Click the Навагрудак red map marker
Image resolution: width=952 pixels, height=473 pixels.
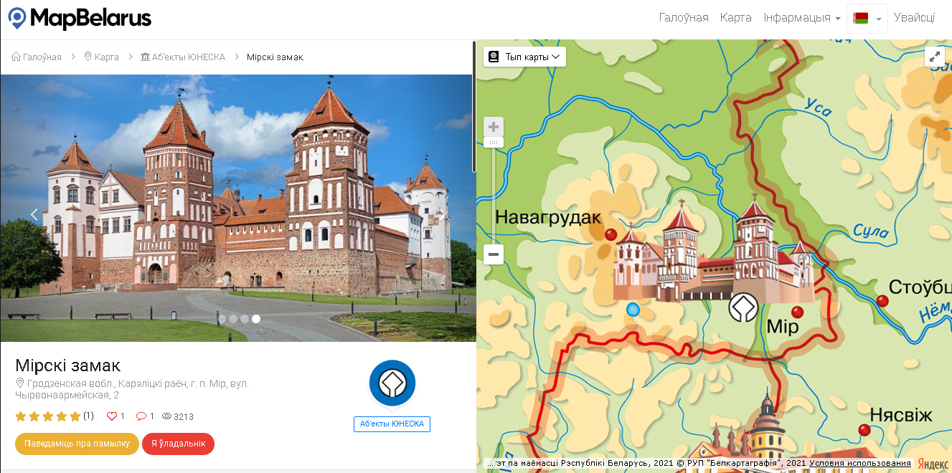[x=611, y=234]
